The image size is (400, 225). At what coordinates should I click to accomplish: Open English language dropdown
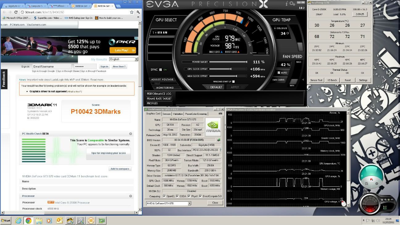123,59
